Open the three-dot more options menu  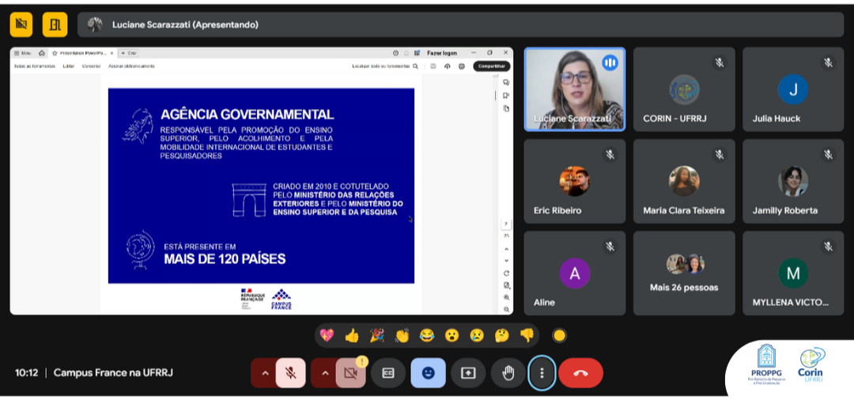click(542, 373)
